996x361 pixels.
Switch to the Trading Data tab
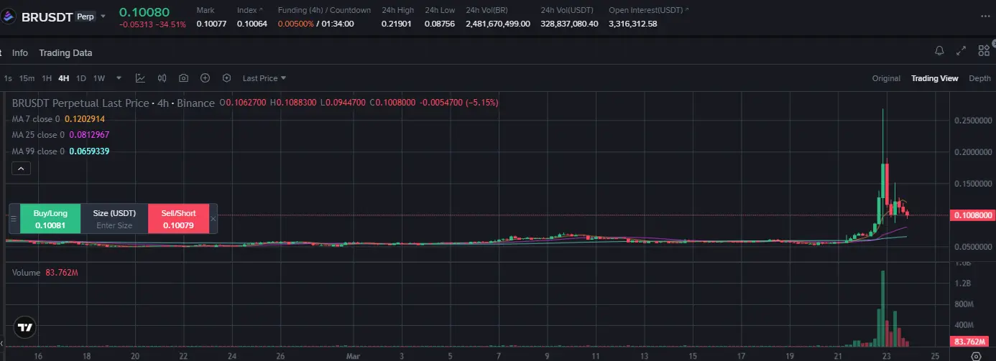[65, 53]
